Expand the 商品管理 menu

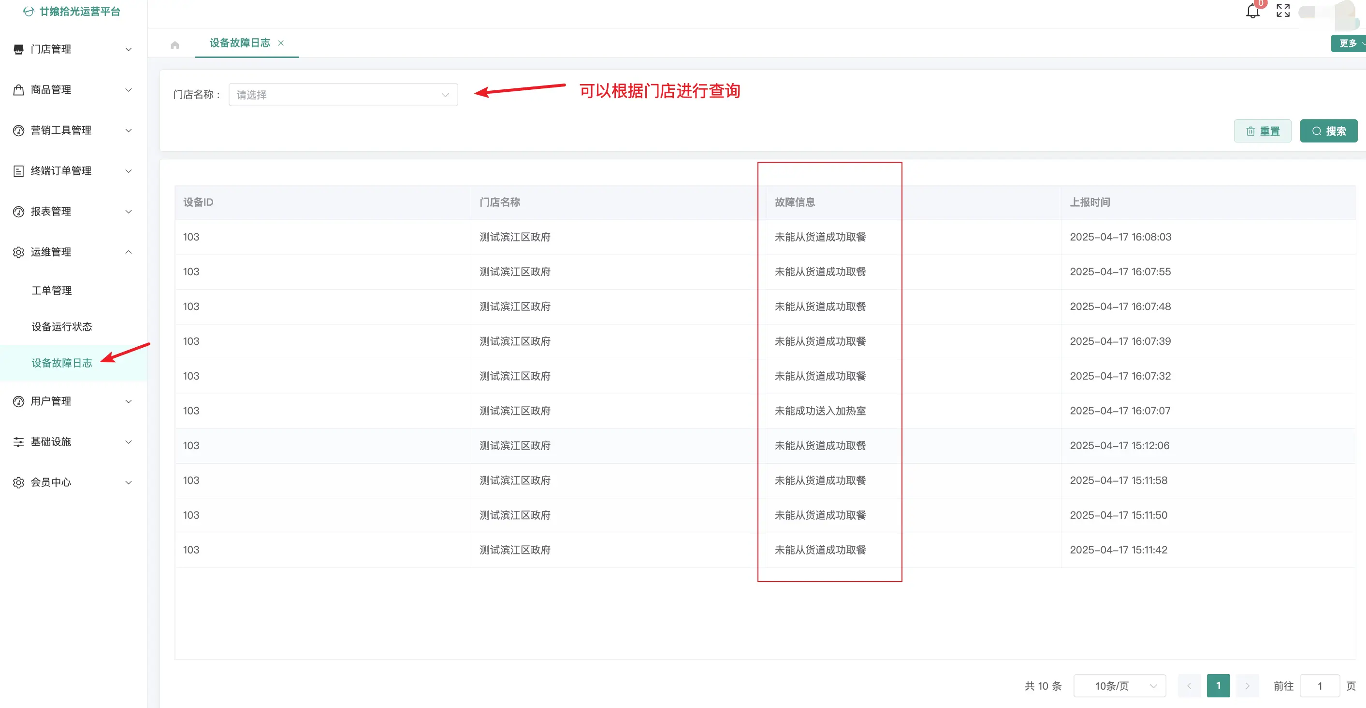pyautogui.click(x=128, y=89)
